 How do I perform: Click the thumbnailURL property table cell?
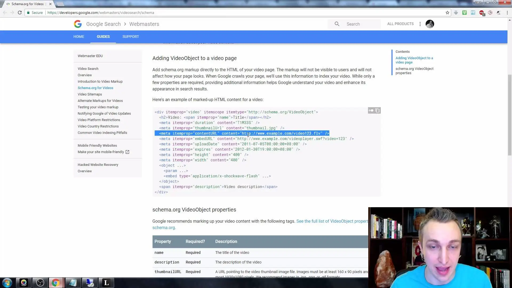coord(168,272)
